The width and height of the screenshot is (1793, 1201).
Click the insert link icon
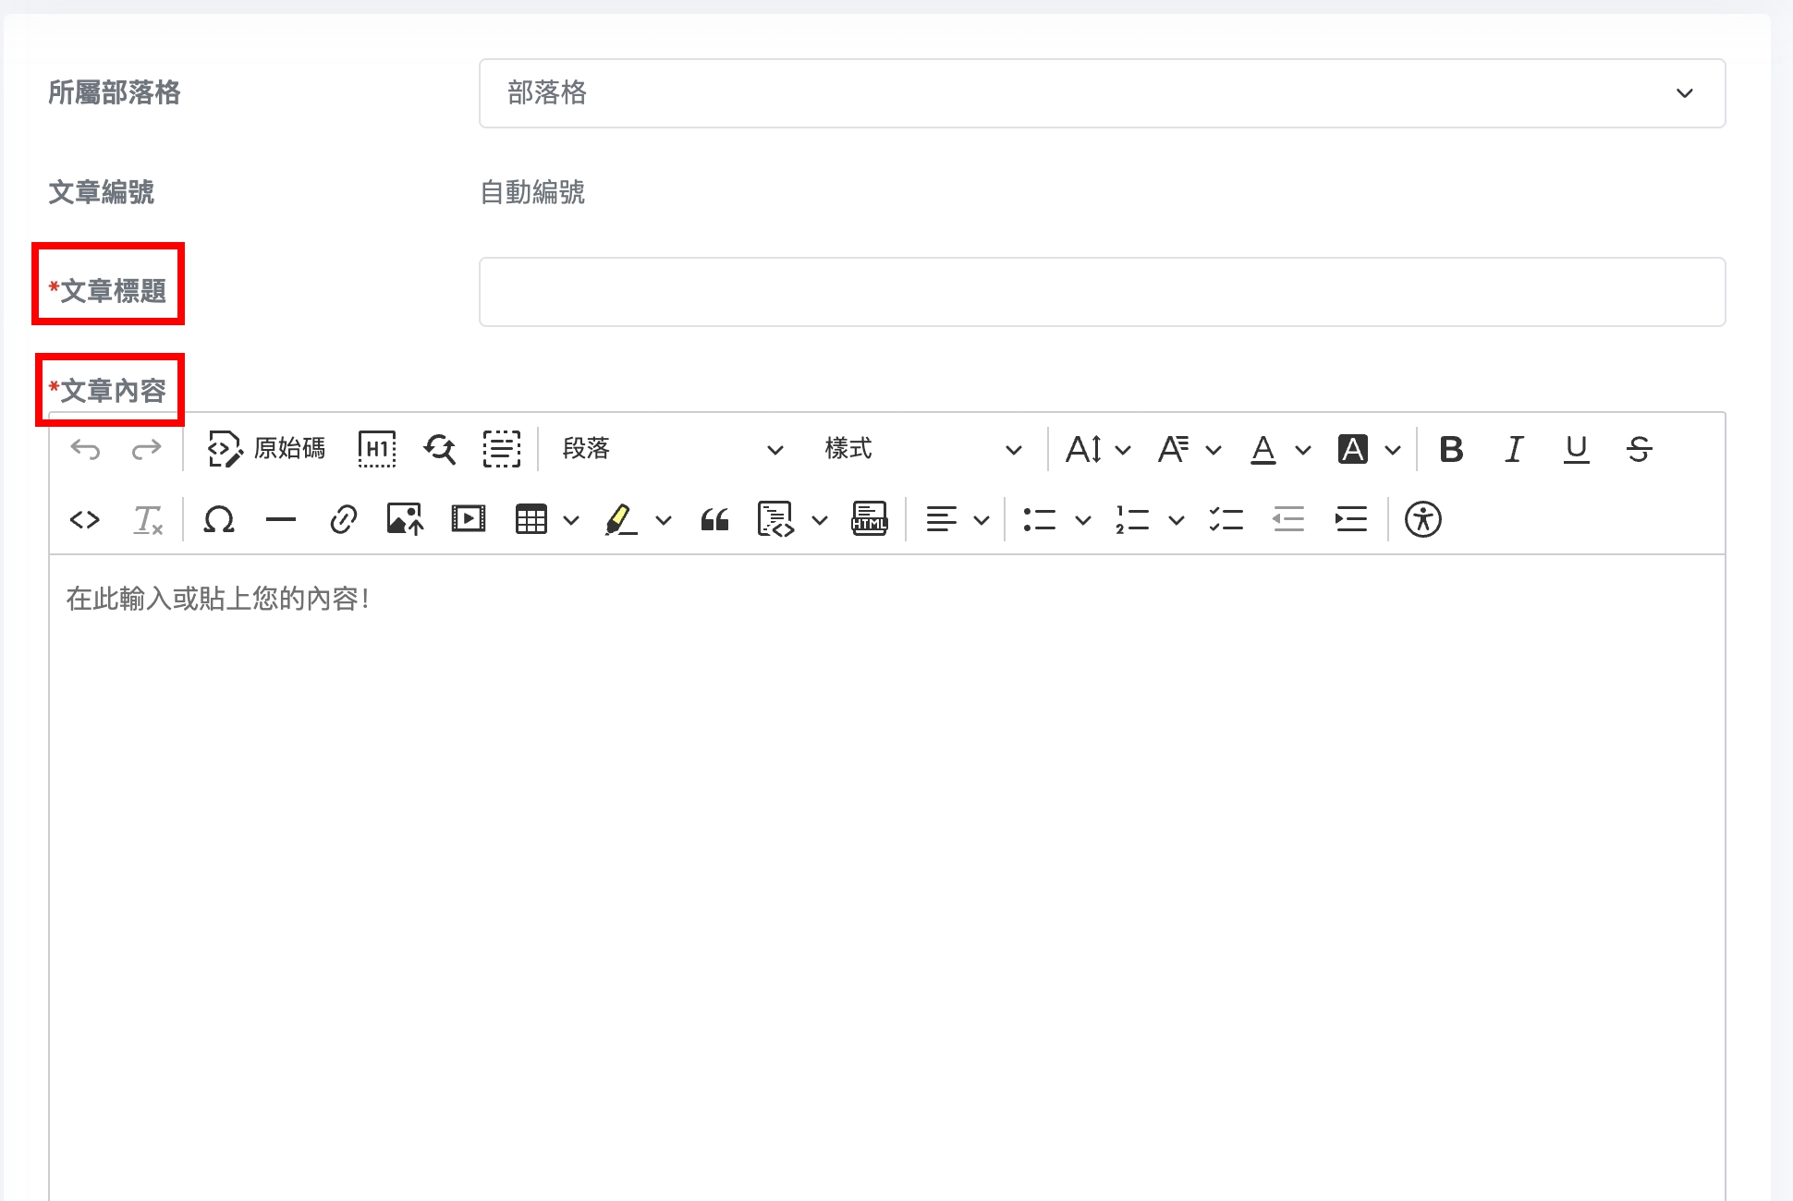(343, 519)
